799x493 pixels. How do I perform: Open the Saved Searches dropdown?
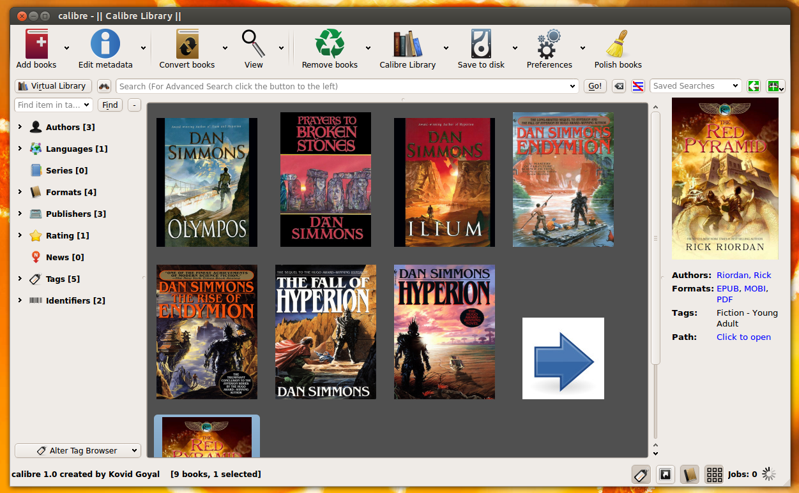(x=696, y=86)
